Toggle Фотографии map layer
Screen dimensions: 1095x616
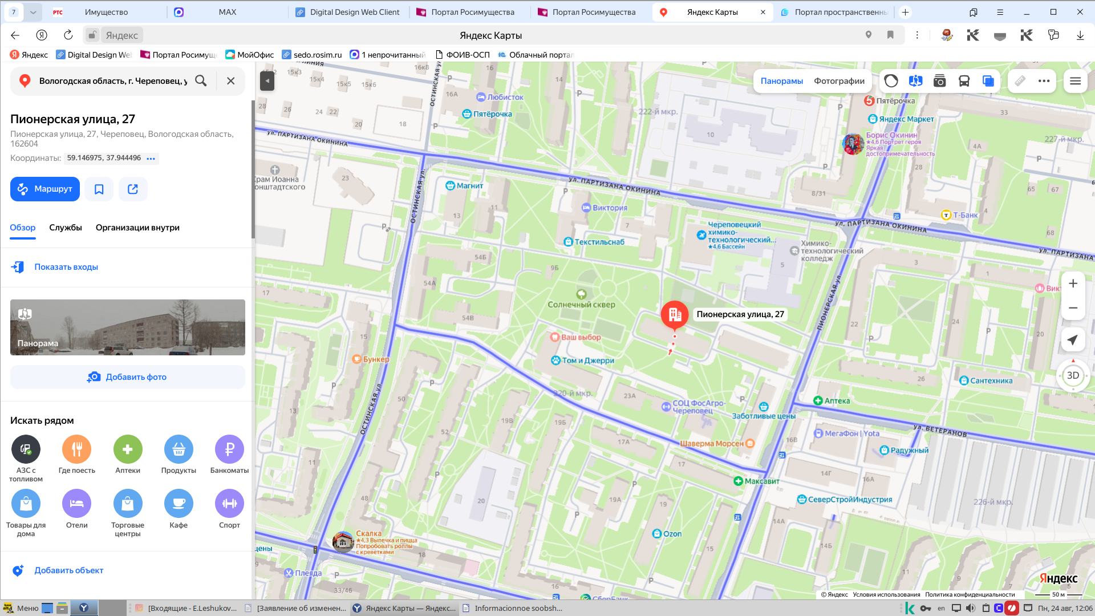(839, 81)
